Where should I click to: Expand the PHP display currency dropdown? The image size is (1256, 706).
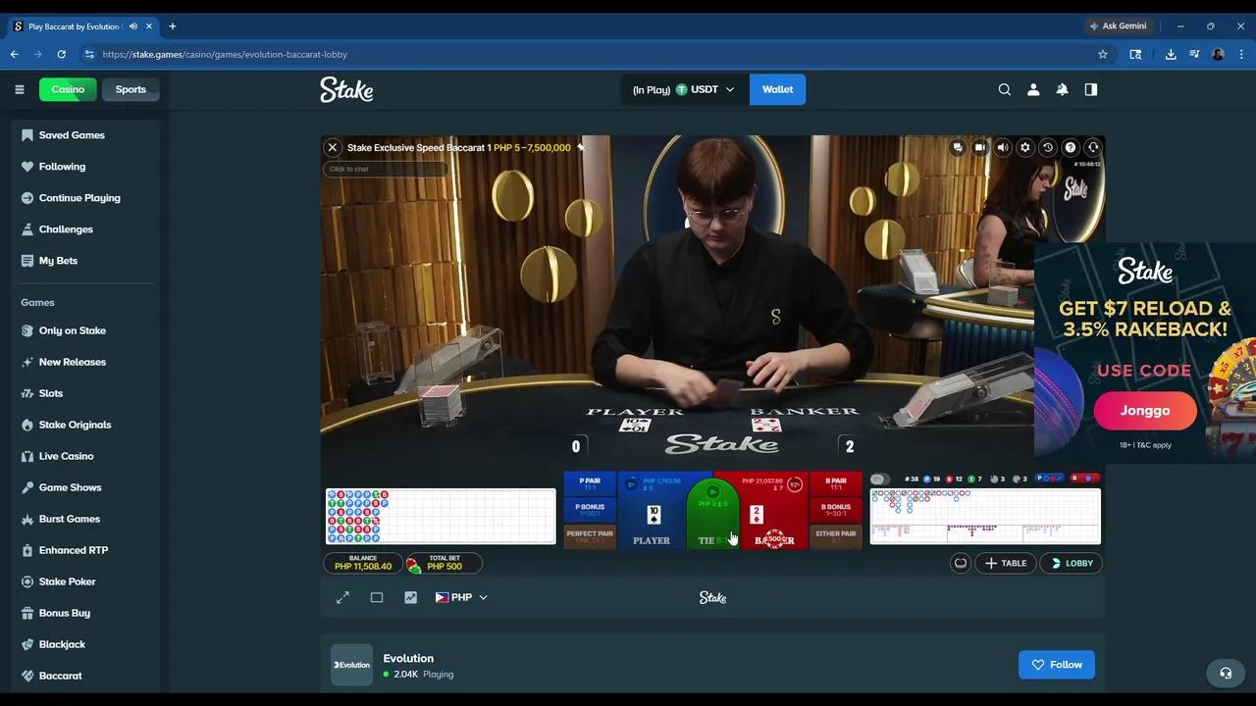pyautogui.click(x=461, y=597)
